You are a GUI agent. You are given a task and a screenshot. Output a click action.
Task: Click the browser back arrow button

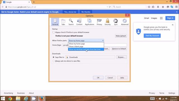pos(3,7)
